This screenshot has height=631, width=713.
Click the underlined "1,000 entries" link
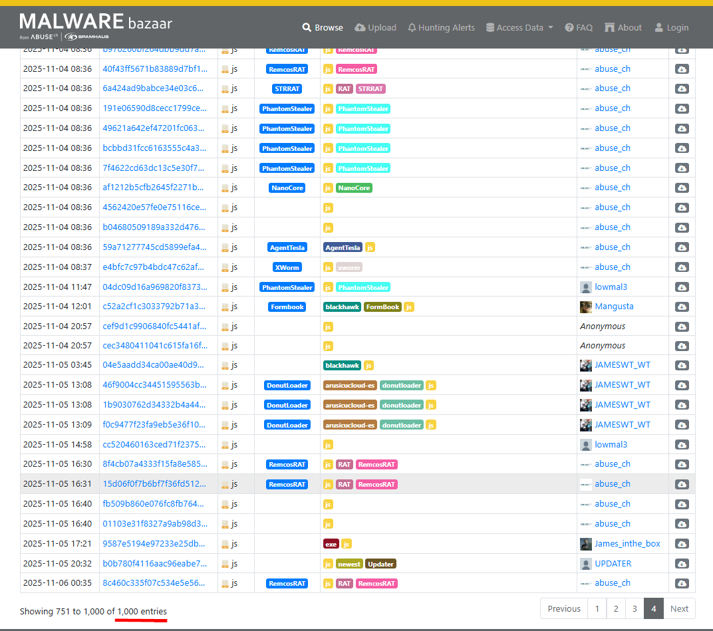point(141,611)
